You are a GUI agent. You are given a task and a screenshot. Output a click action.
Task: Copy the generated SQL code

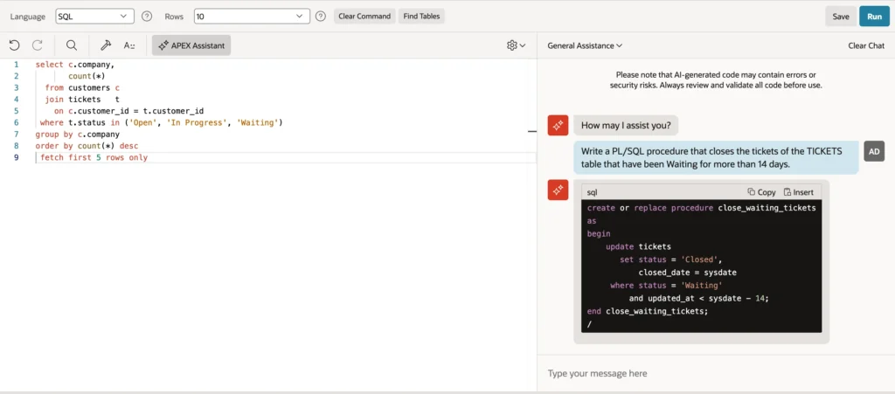(761, 192)
